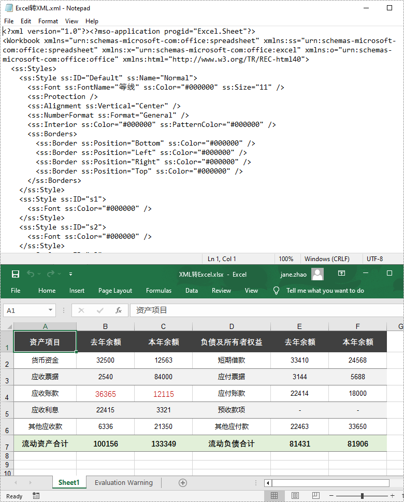
Task: Switch to the Insert ribbon tab
Action: click(77, 291)
